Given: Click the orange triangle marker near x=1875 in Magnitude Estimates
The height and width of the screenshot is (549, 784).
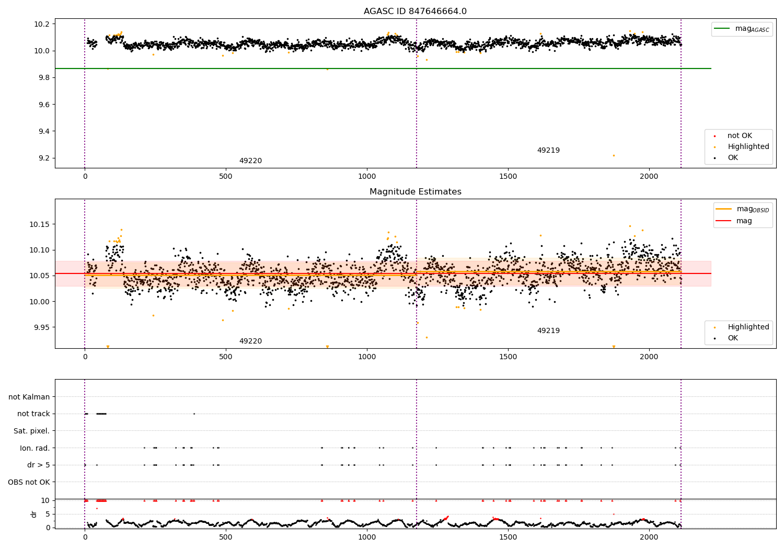Looking at the screenshot, I should click(x=614, y=347).
